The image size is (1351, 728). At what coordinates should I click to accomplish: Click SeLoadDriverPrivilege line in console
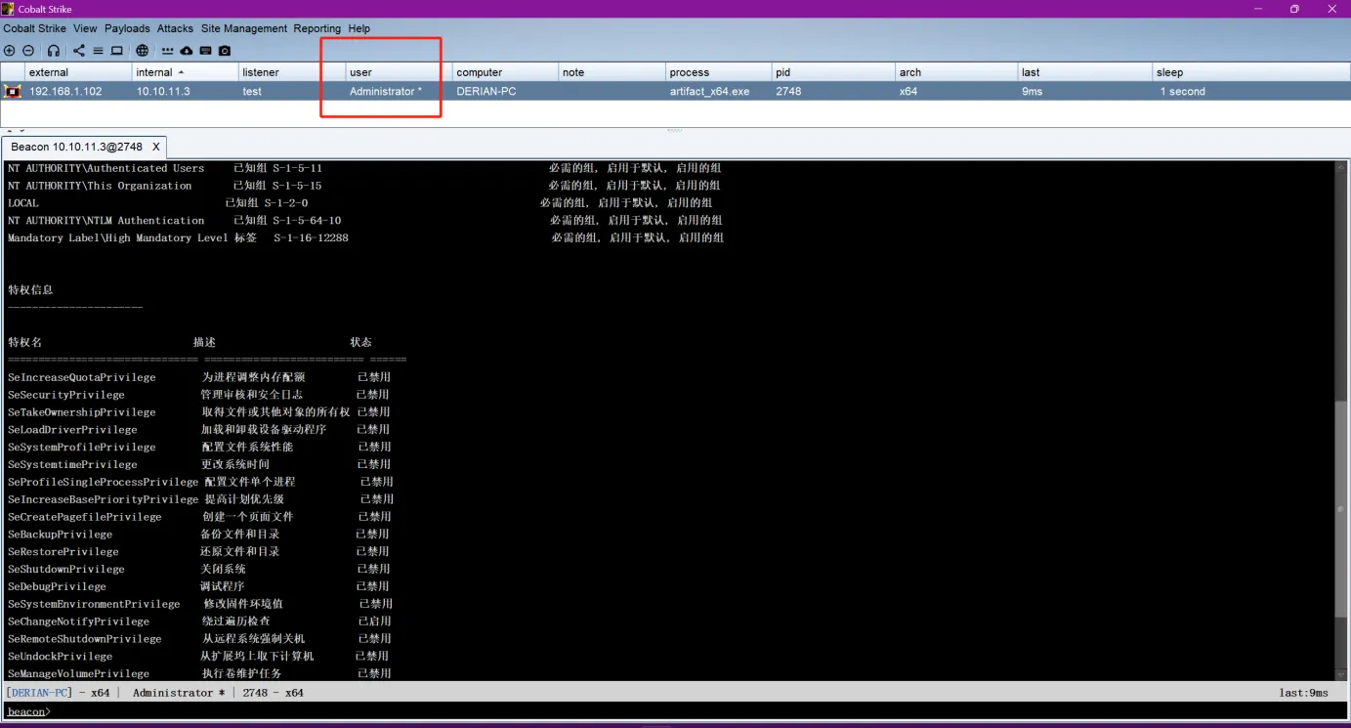198,430
